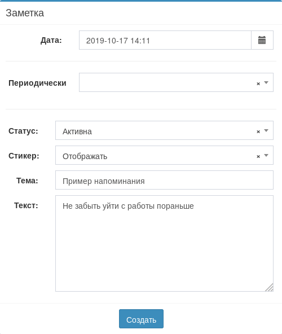Screen dimensions: 282x334
Task: Expand the Статус dropdown arrow
Action: 266,130
